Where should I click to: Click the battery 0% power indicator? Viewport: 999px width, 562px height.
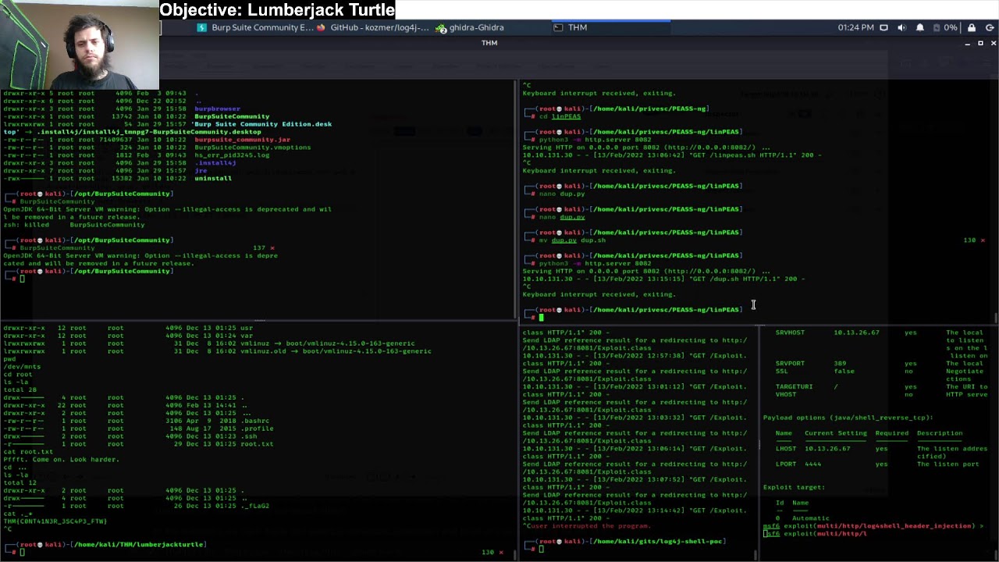click(x=944, y=27)
